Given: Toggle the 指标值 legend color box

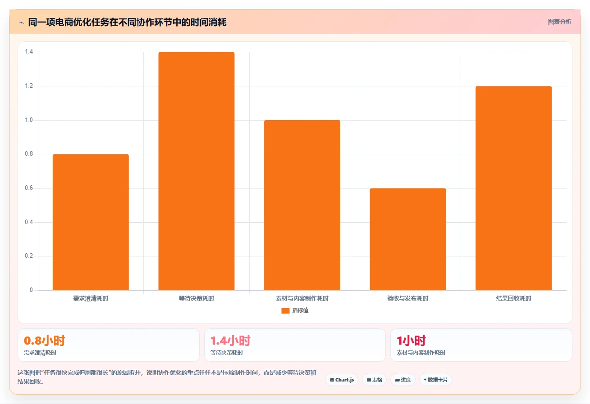Looking at the screenshot, I should click(285, 310).
